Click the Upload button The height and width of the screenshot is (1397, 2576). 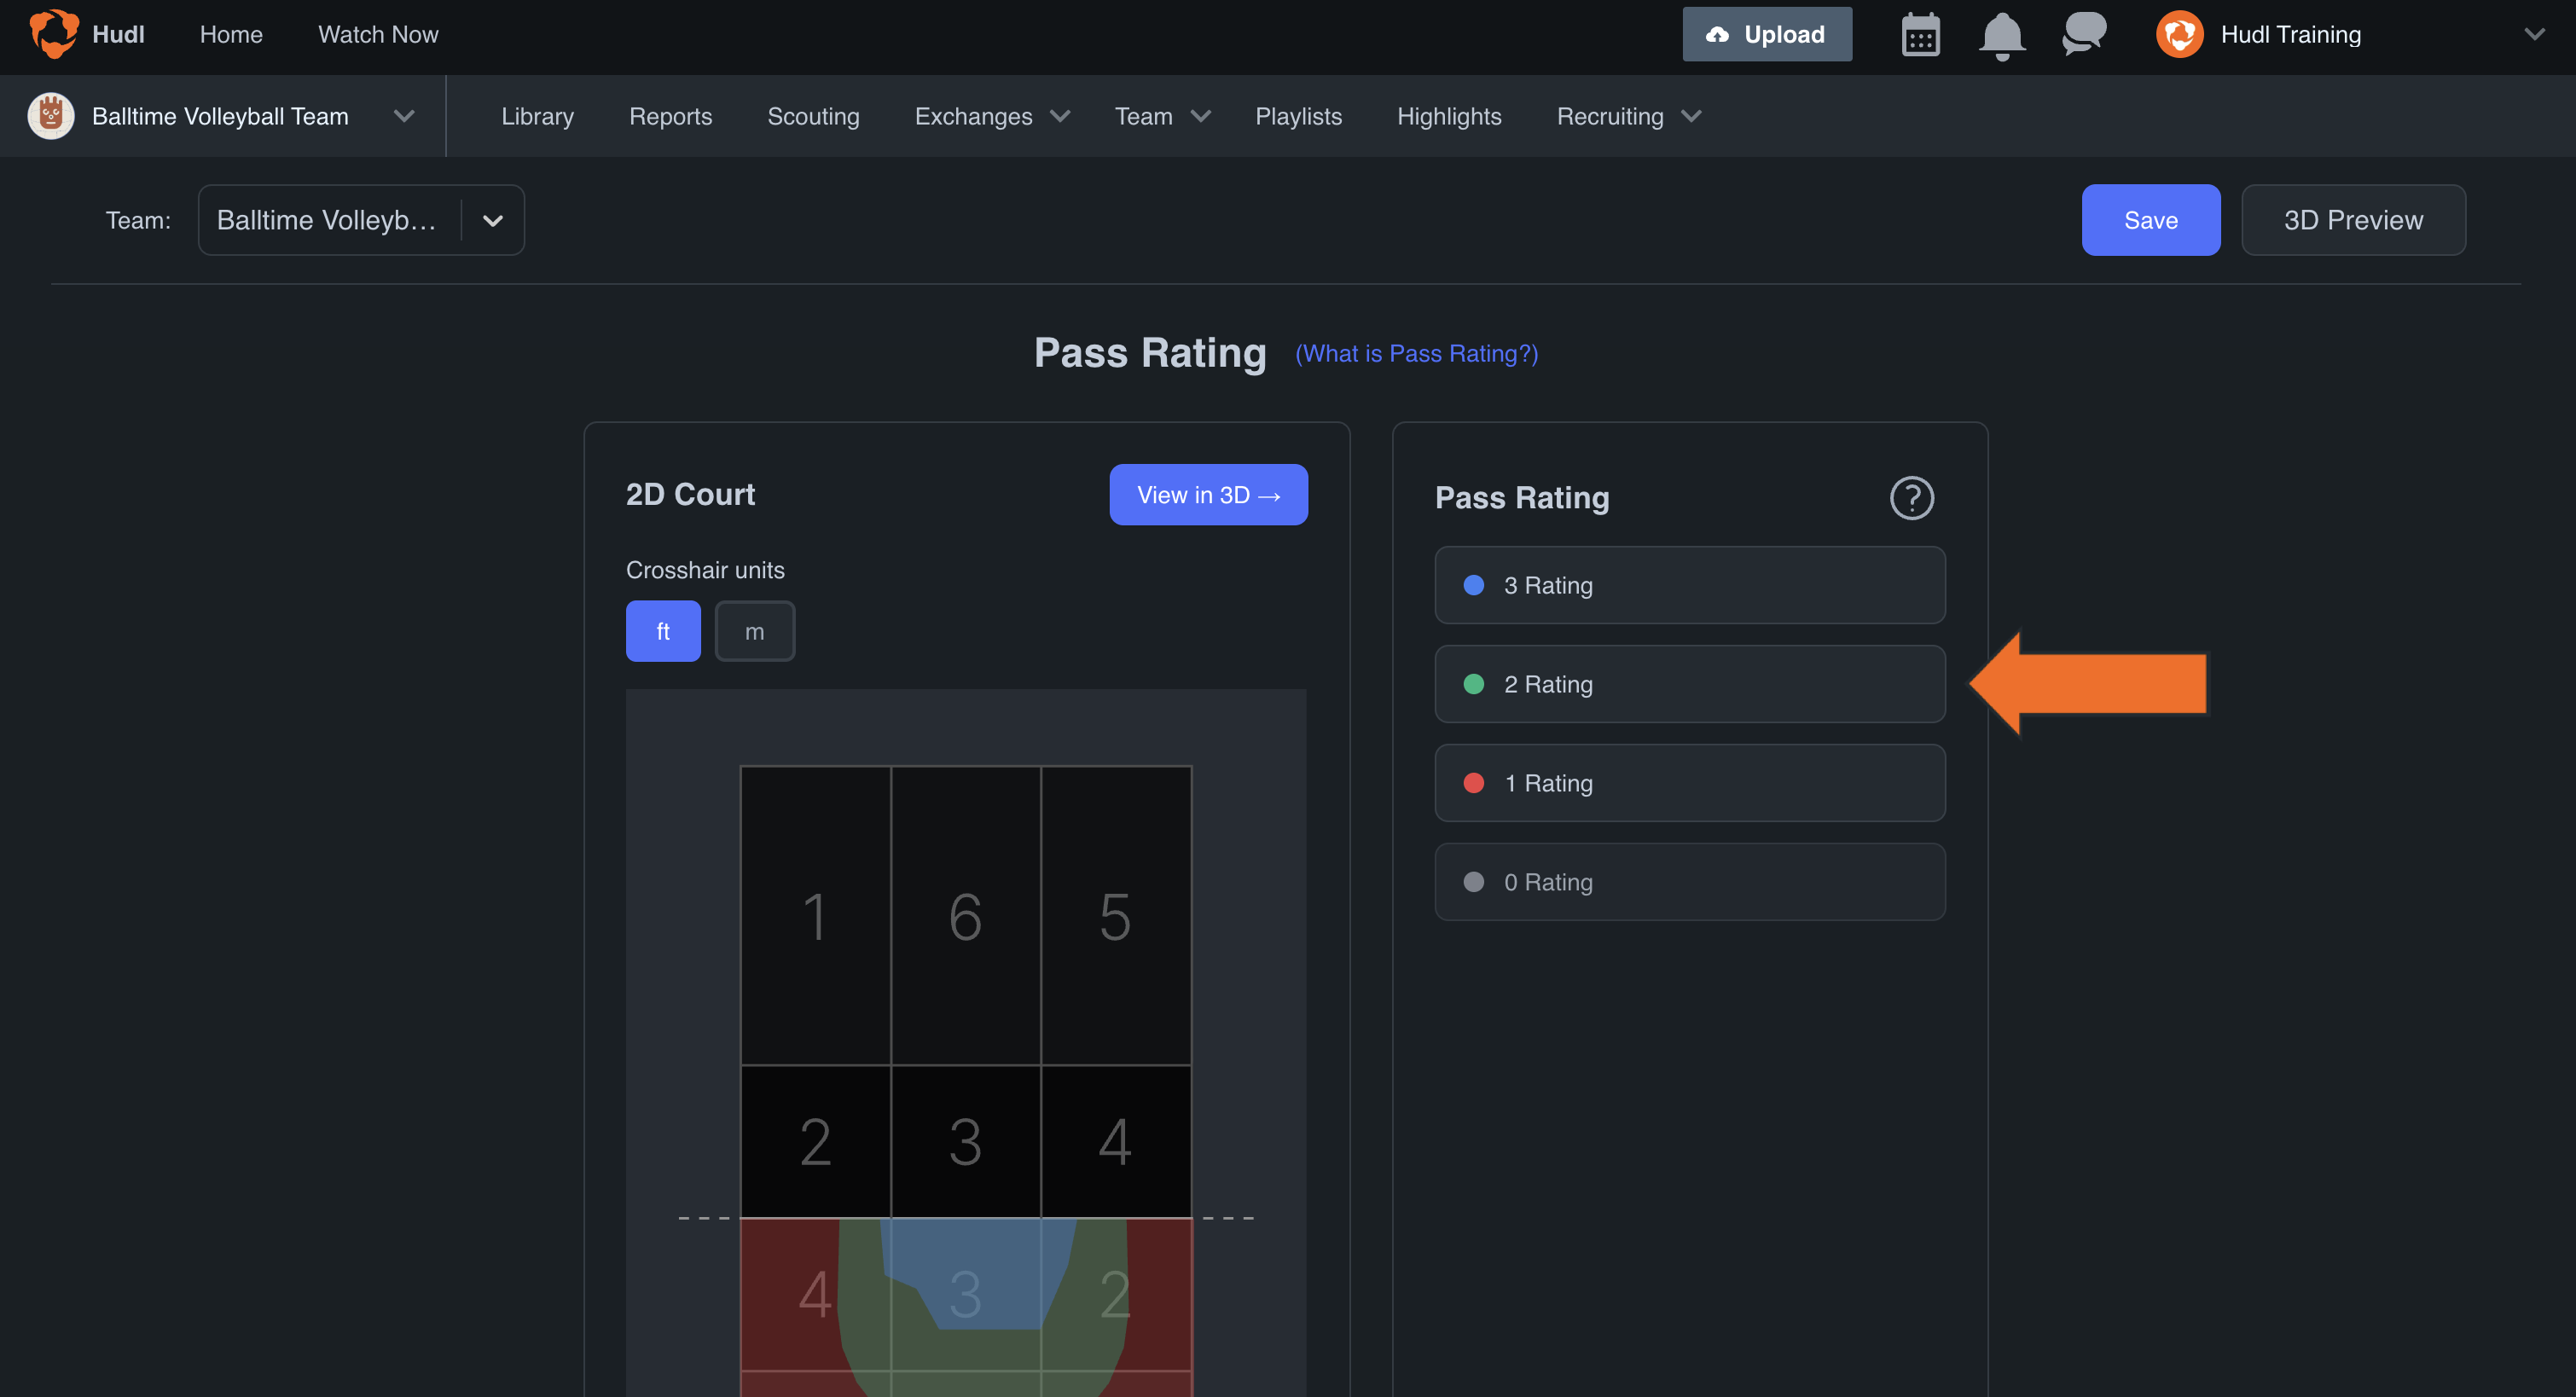pos(1767,34)
